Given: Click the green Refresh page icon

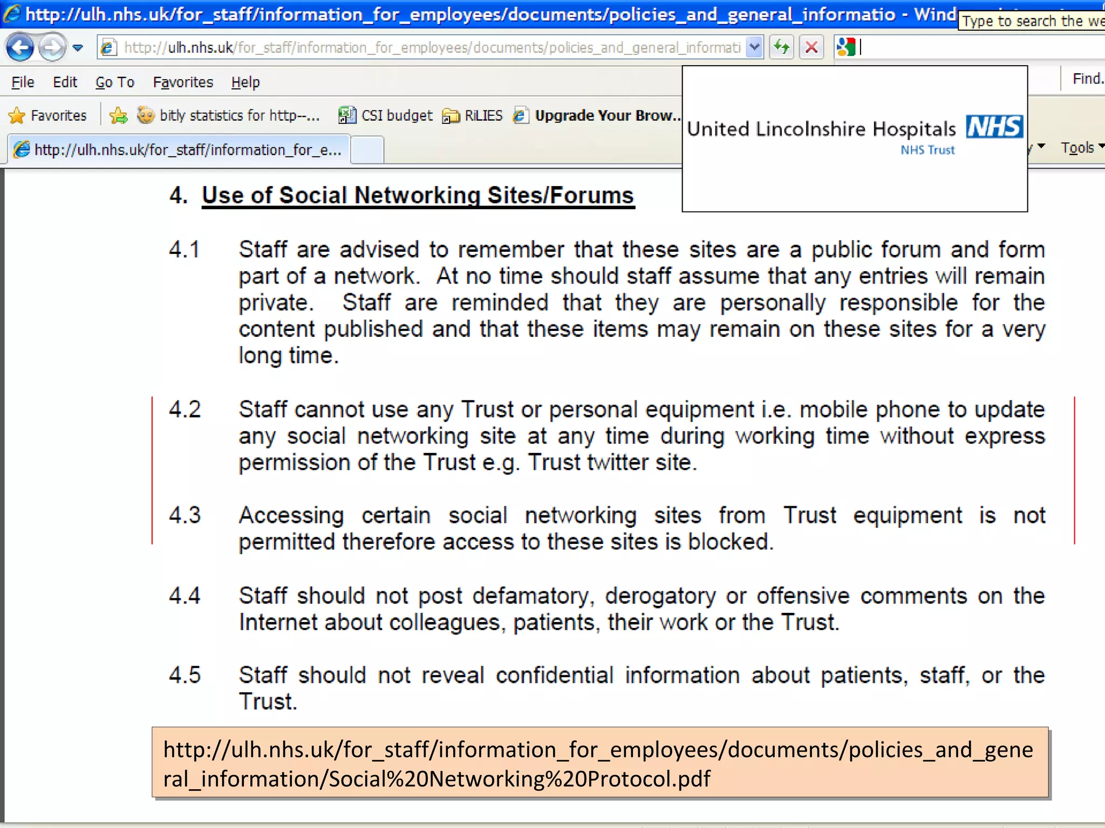Looking at the screenshot, I should (781, 47).
